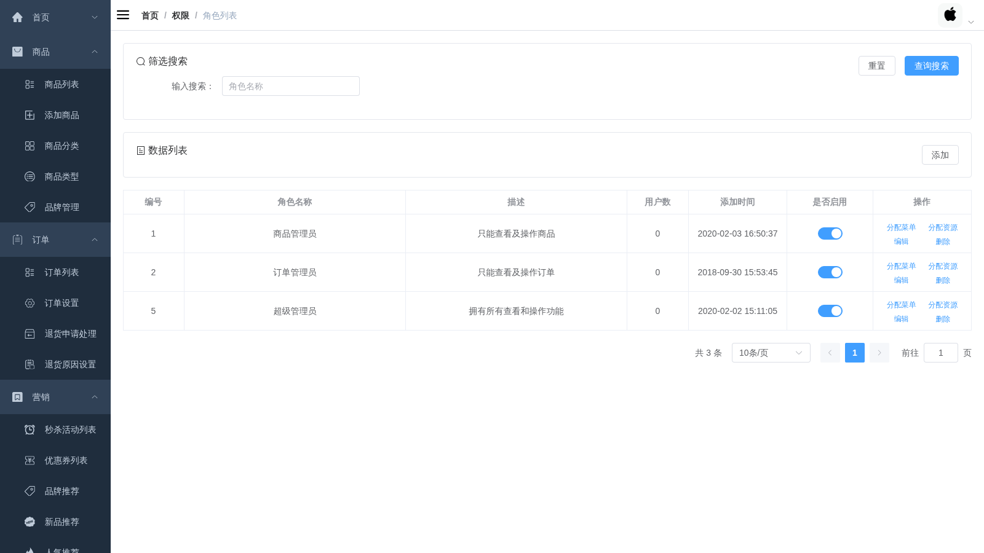This screenshot has width=984, height=553.
Task: Open 品牌推荐 menu item
Action: tap(55, 491)
